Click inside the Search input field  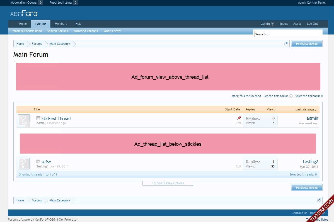coord(287,34)
